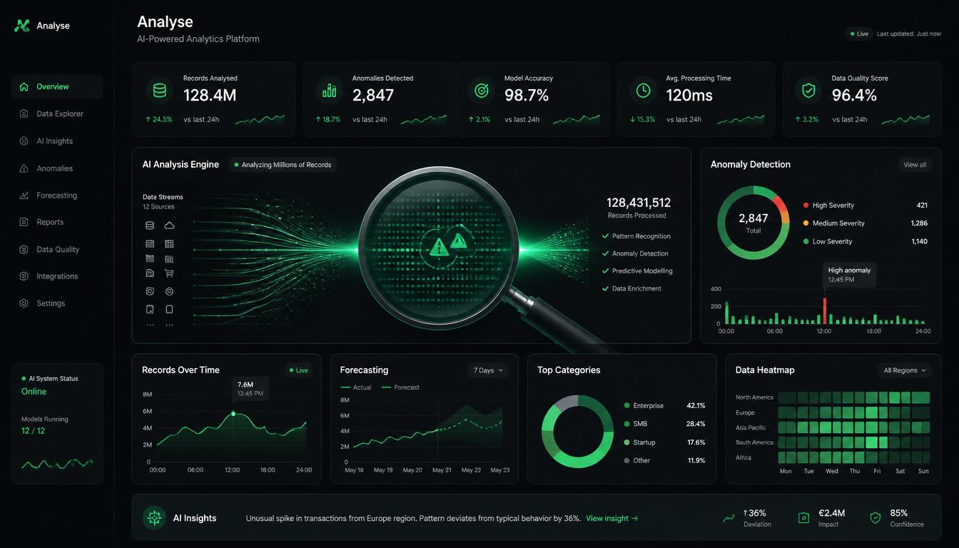959x548 pixels.
Task: Click the Top Categories donut chart
Action: coord(577,431)
